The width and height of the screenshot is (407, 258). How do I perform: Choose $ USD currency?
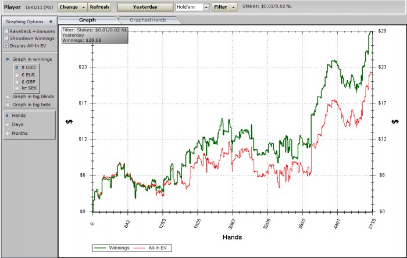17,67
